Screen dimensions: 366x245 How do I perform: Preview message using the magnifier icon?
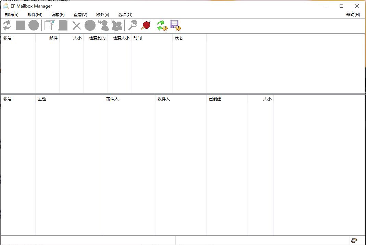(x=132, y=25)
